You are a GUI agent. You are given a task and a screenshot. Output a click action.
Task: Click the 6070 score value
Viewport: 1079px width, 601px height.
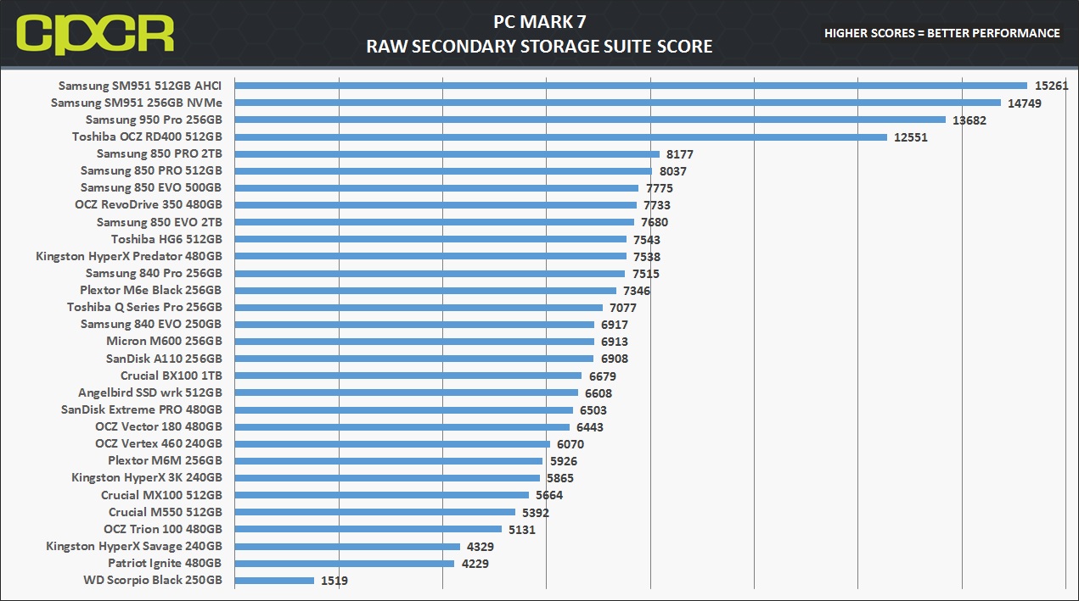(x=570, y=444)
